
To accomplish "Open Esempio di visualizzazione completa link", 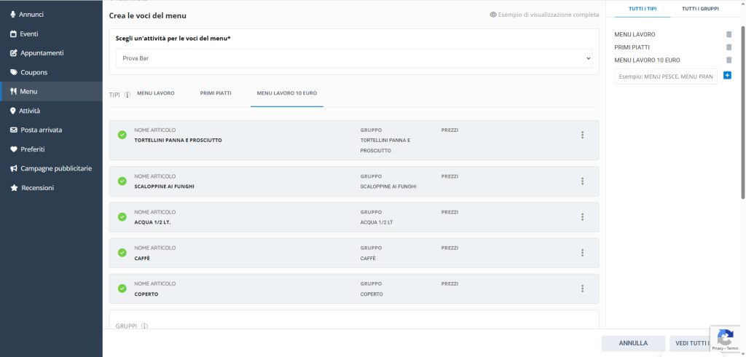I will click(545, 15).
